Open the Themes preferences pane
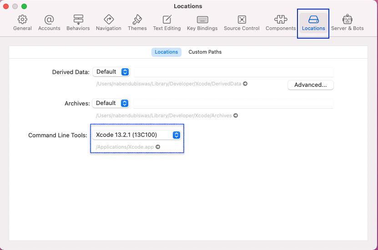378x250 pixels. [137, 23]
